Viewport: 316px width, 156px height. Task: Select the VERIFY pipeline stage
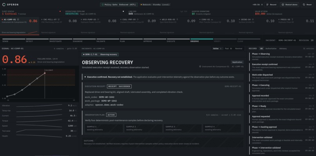tap(225, 40)
